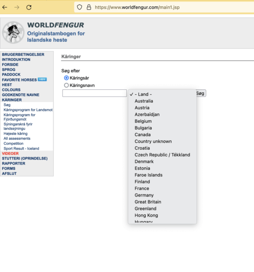Click the Søg search button
The width and height of the screenshot is (254, 272).
201,93
